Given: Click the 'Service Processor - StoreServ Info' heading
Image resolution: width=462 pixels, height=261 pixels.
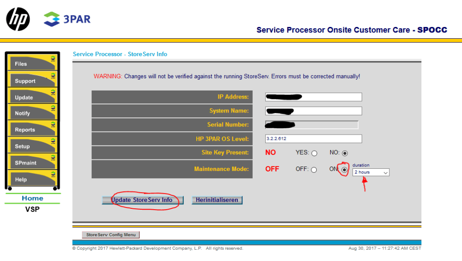Looking at the screenshot, I should click(x=120, y=54).
